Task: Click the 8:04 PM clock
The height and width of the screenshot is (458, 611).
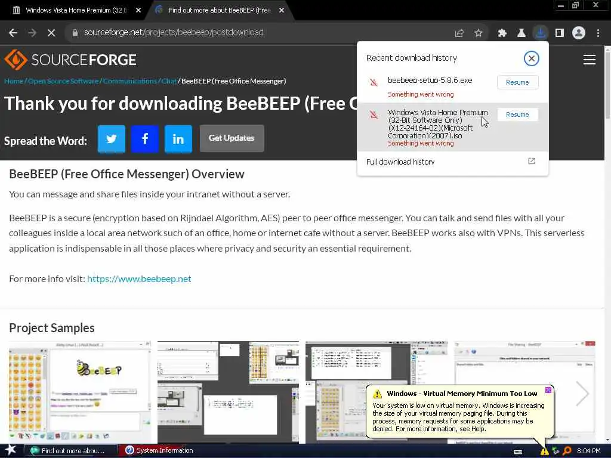Action: [x=589, y=451]
